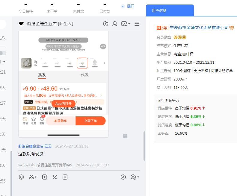Click the scissors screenshot tool icon

[x=31, y=177]
